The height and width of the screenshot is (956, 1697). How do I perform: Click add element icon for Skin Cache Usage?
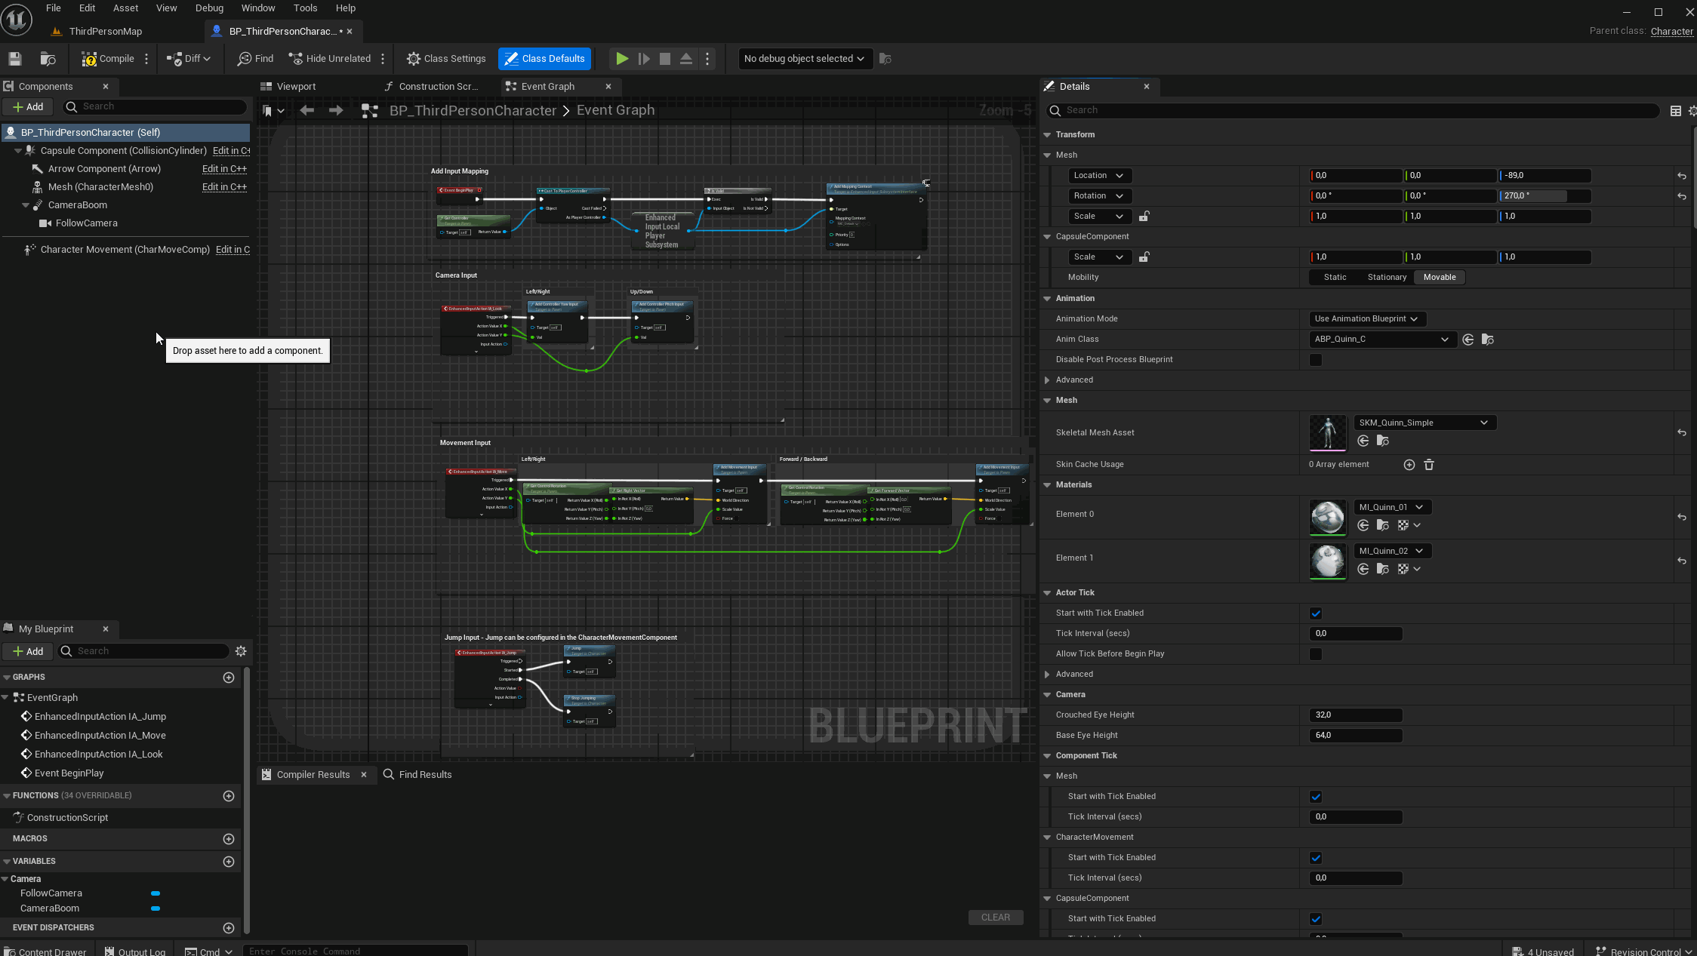point(1409,465)
